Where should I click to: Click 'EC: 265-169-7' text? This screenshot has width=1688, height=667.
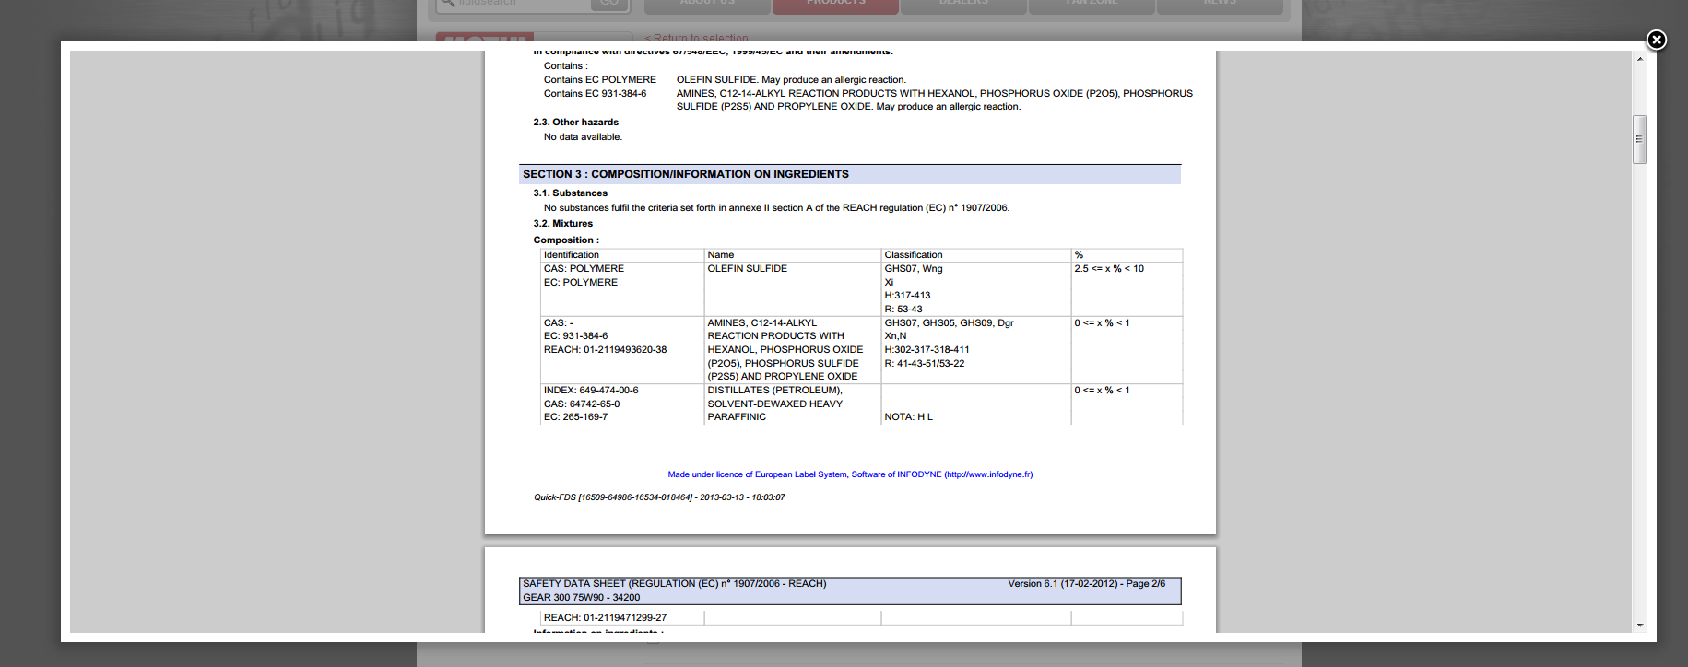click(x=575, y=417)
